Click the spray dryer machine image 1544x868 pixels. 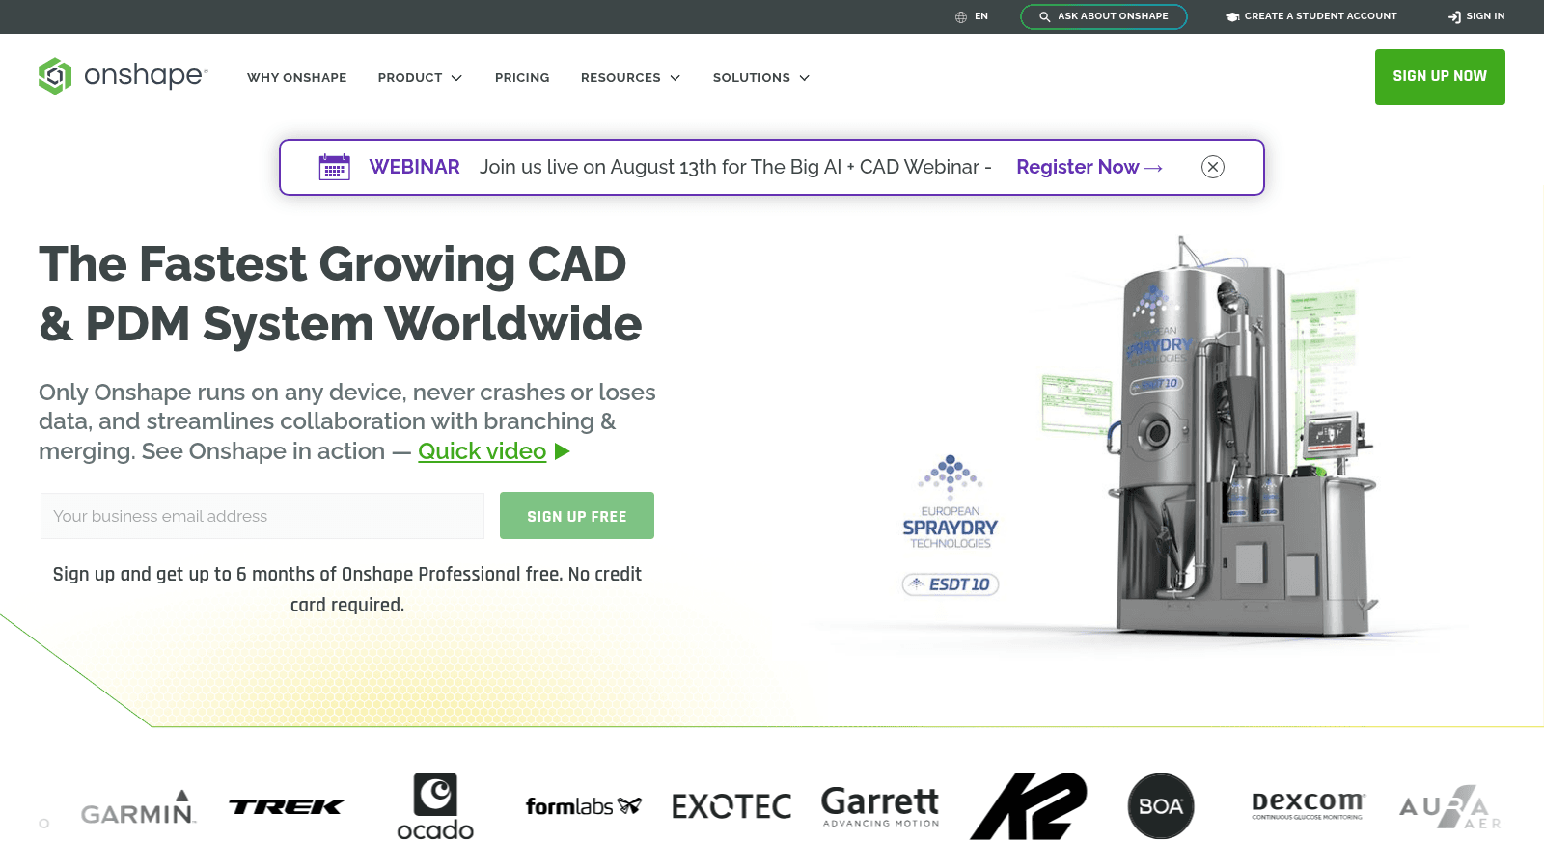[x=1245, y=439]
